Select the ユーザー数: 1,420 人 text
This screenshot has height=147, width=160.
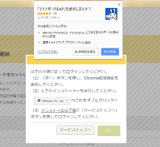pos(48,18)
